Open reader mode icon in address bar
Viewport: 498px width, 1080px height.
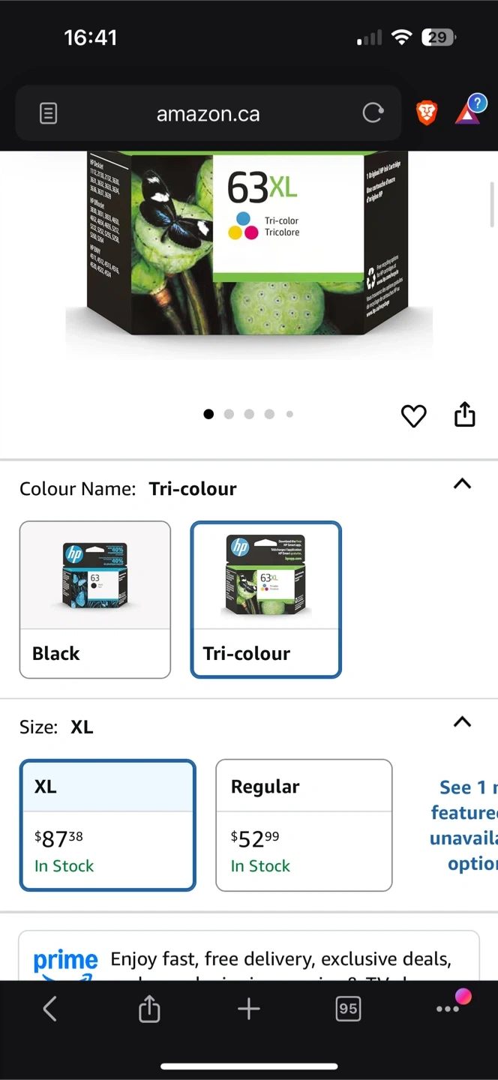[x=48, y=114]
